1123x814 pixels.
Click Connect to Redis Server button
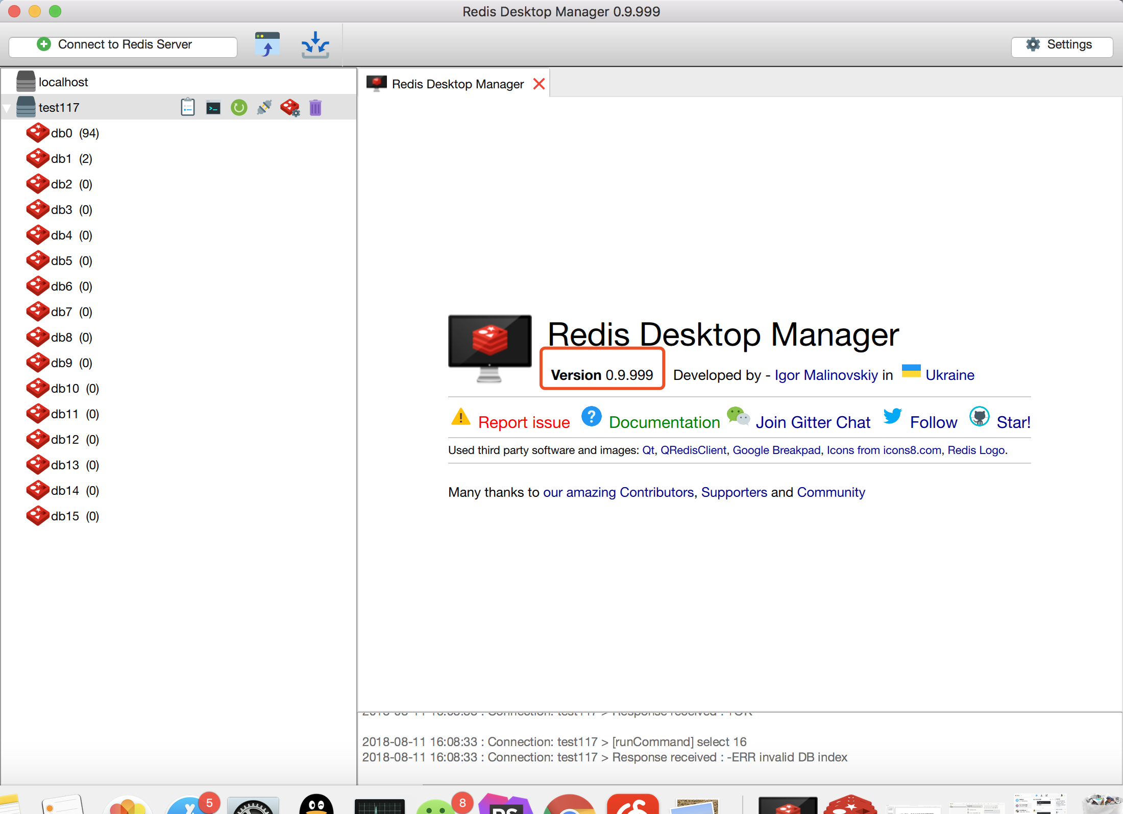[123, 45]
